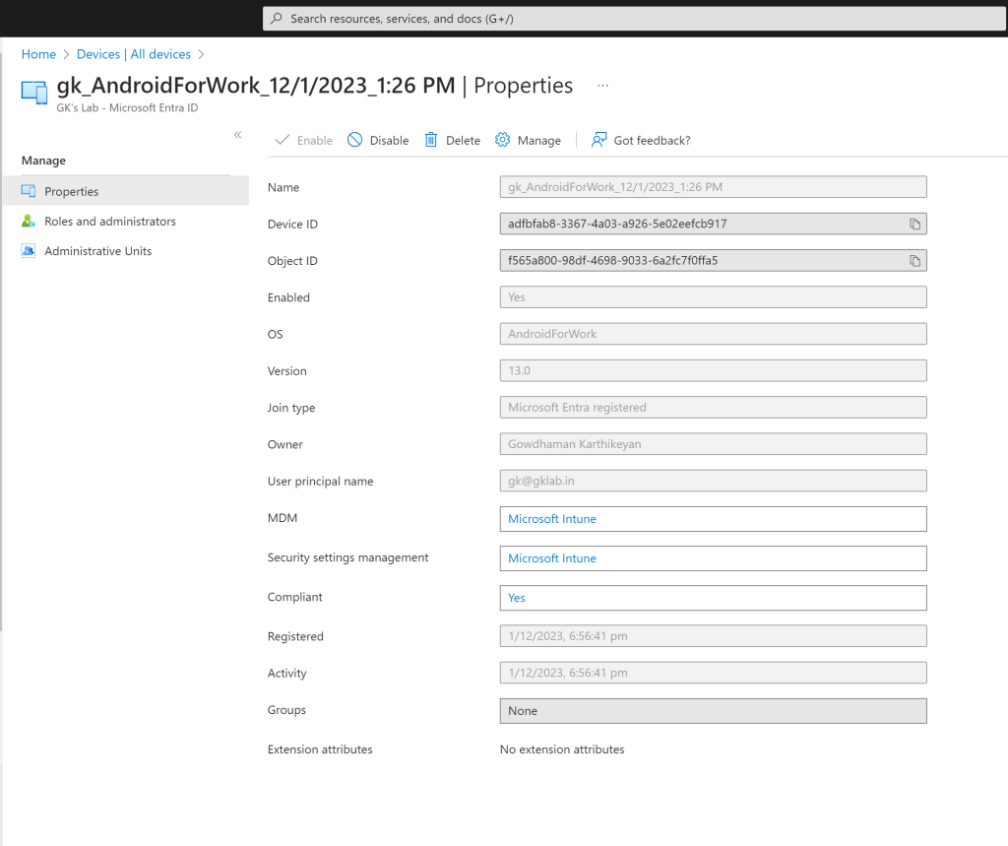Click the Disable button label

[x=389, y=140]
